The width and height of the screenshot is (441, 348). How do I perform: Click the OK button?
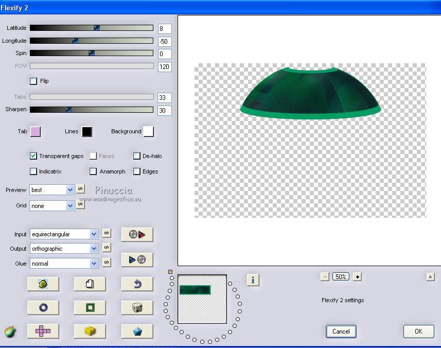tap(418, 332)
